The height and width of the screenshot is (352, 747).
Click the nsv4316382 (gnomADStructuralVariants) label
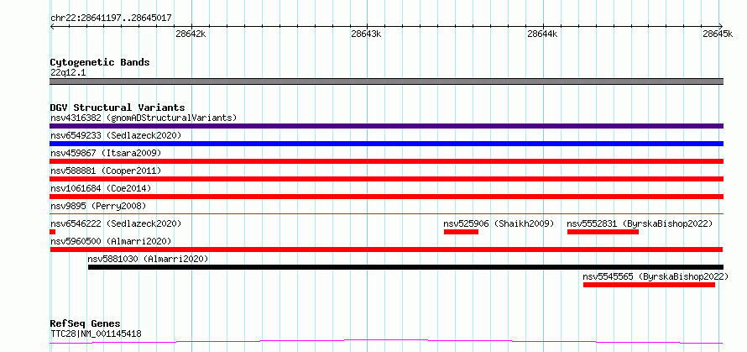[144, 118]
